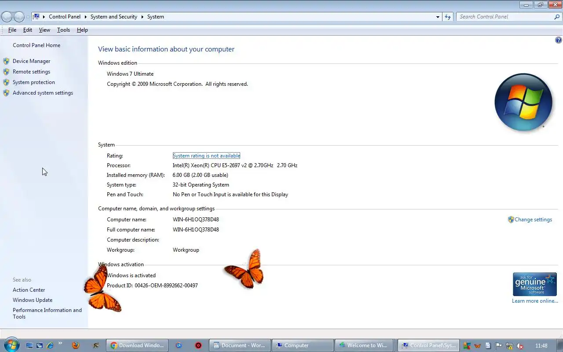Open address bar previous locations dropdown
This screenshot has height=352, width=563.
tap(438, 17)
